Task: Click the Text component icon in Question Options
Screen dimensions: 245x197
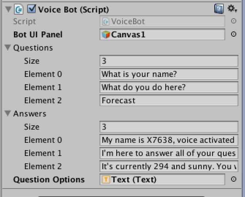Action: click(106, 179)
